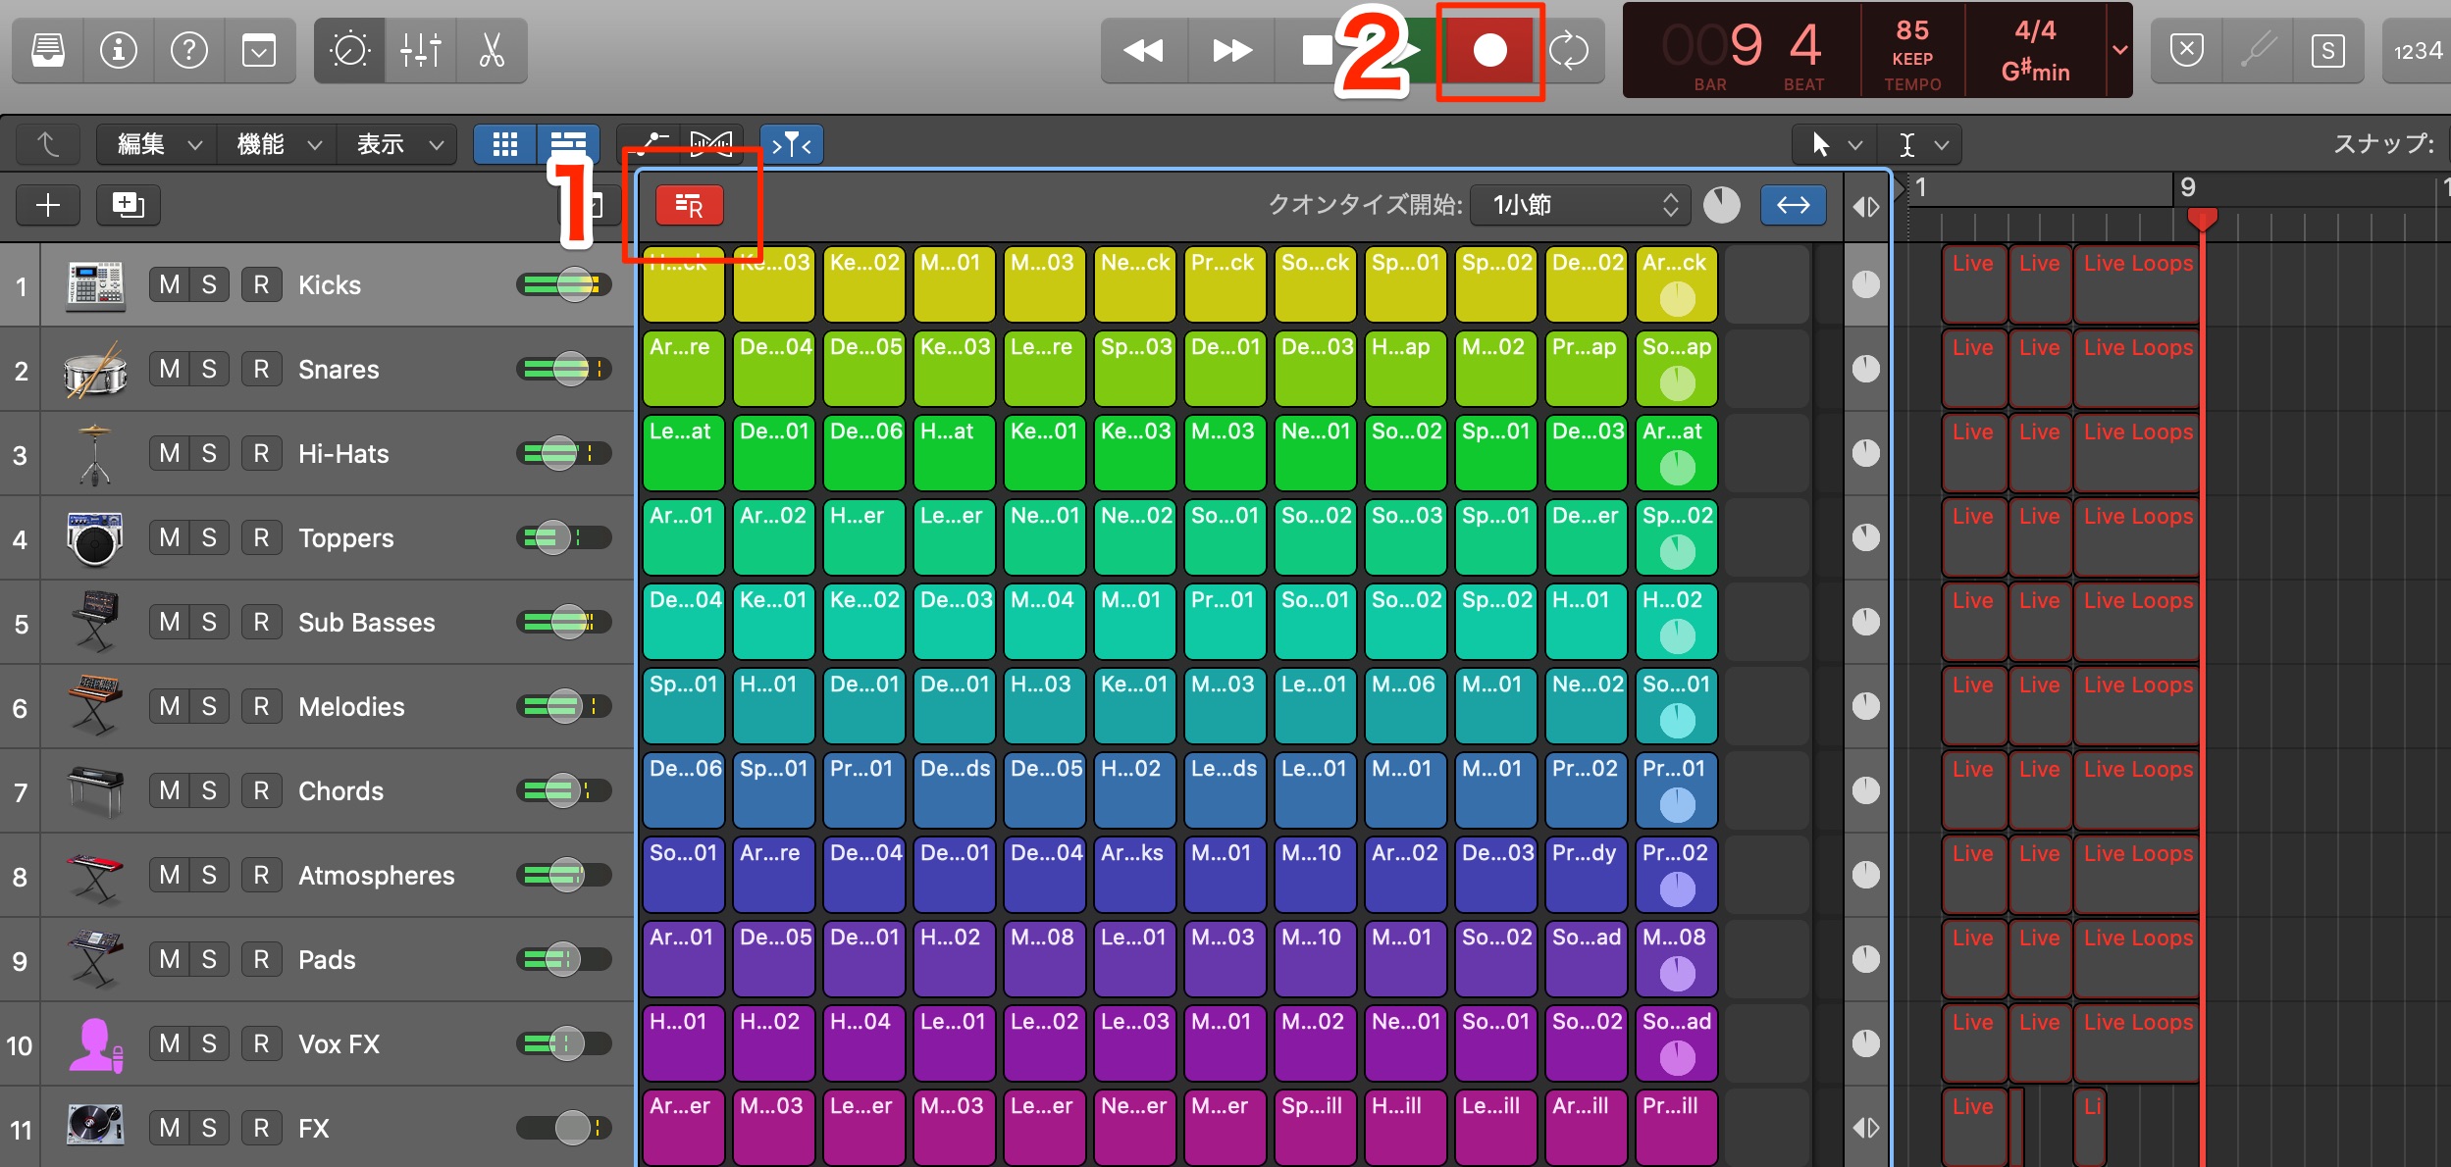
Task: Click the record button in transport
Action: click(x=1489, y=50)
